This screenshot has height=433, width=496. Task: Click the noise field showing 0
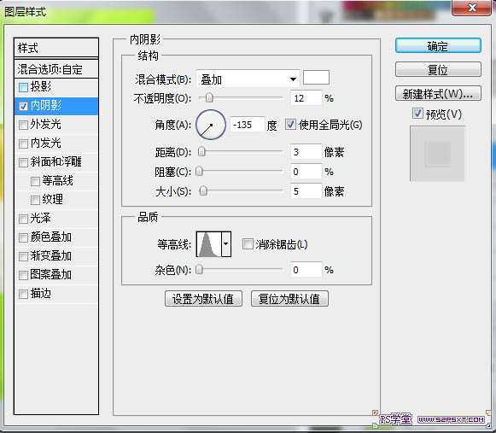(x=306, y=270)
